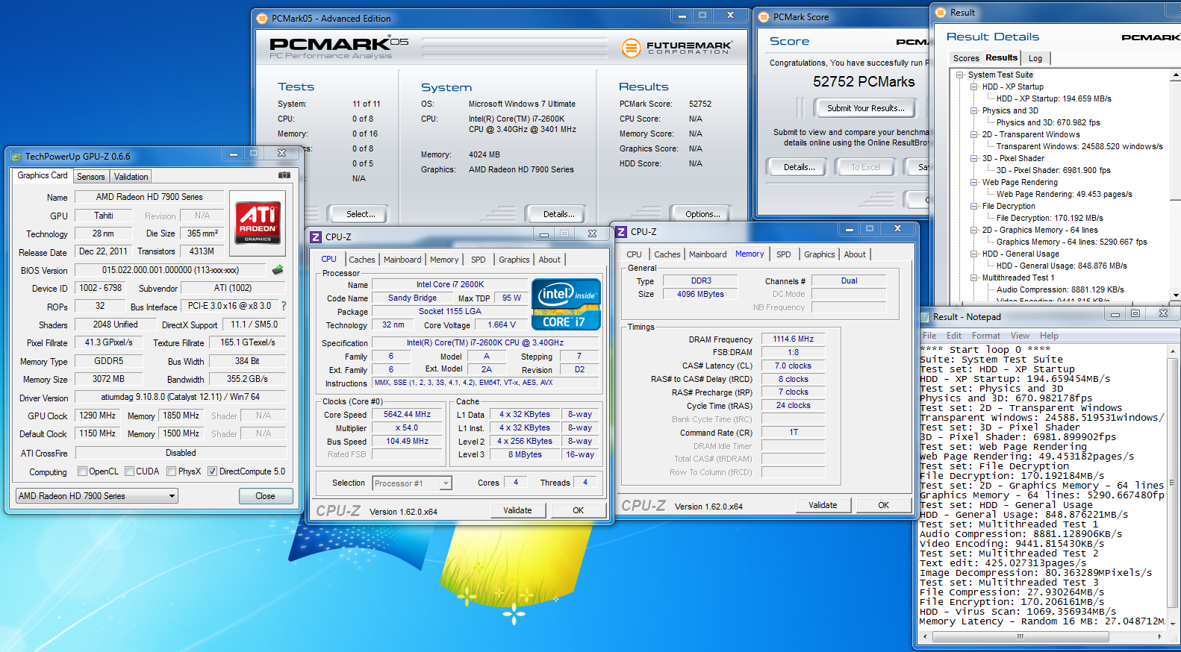The height and width of the screenshot is (652, 1181).
Task: Open the Mainboard tab in the CPU-Z window showing the CPU tab
Action: (x=402, y=260)
